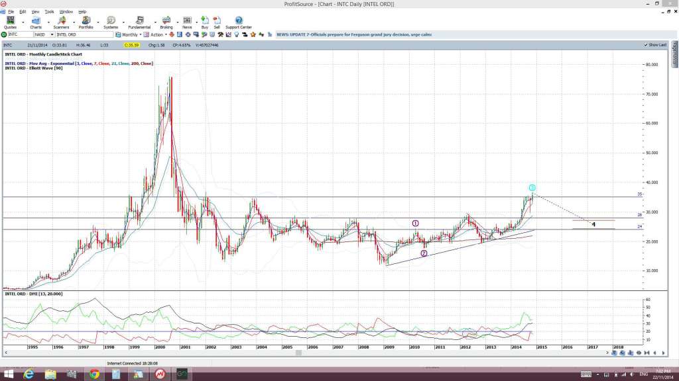
Task: Click the chart scroll-right triangle
Action: [x=663, y=353]
